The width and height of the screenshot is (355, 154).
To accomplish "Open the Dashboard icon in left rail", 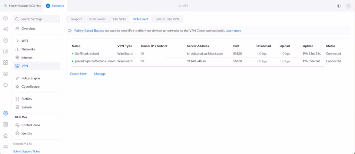I will pyautogui.click(x=6, y=18).
